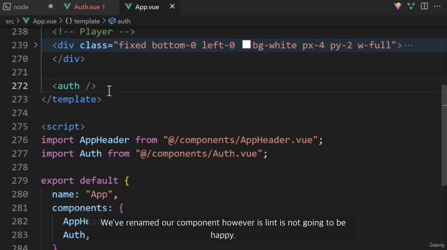The width and height of the screenshot is (447, 250).
Task: Click the "@/components/AppHeader.vue" import path
Action: pos(240,140)
